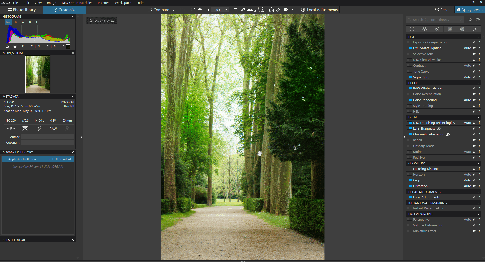Collapse the left panel with the arrow

(x=81, y=137)
